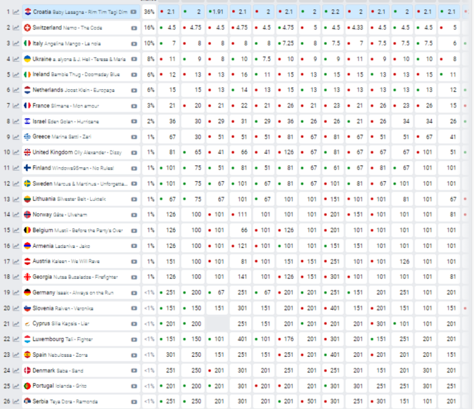Play the video for Portugal's Grito
Viewport: 474px width, 409px height.
point(134,386)
